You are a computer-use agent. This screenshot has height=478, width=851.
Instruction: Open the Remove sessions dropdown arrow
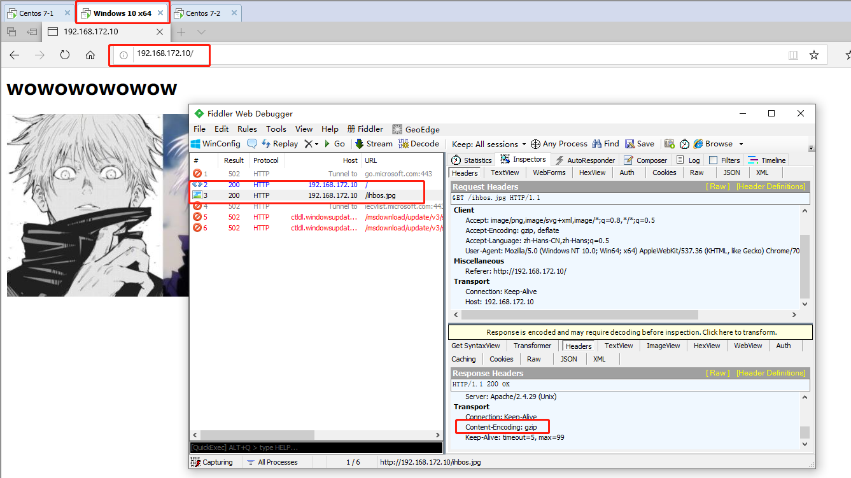pyautogui.click(x=316, y=144)
